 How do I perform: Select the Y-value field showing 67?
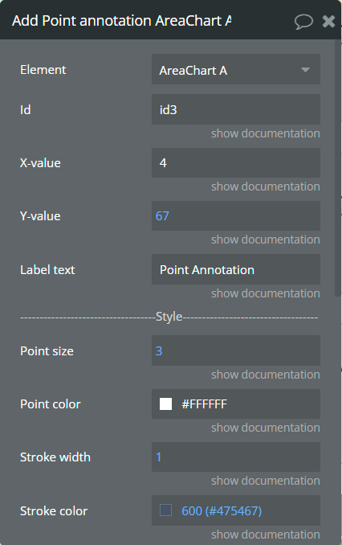(x=236, y=216)
